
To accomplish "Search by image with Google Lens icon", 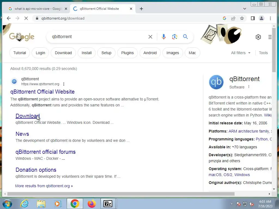I will (x=175, y=37).
